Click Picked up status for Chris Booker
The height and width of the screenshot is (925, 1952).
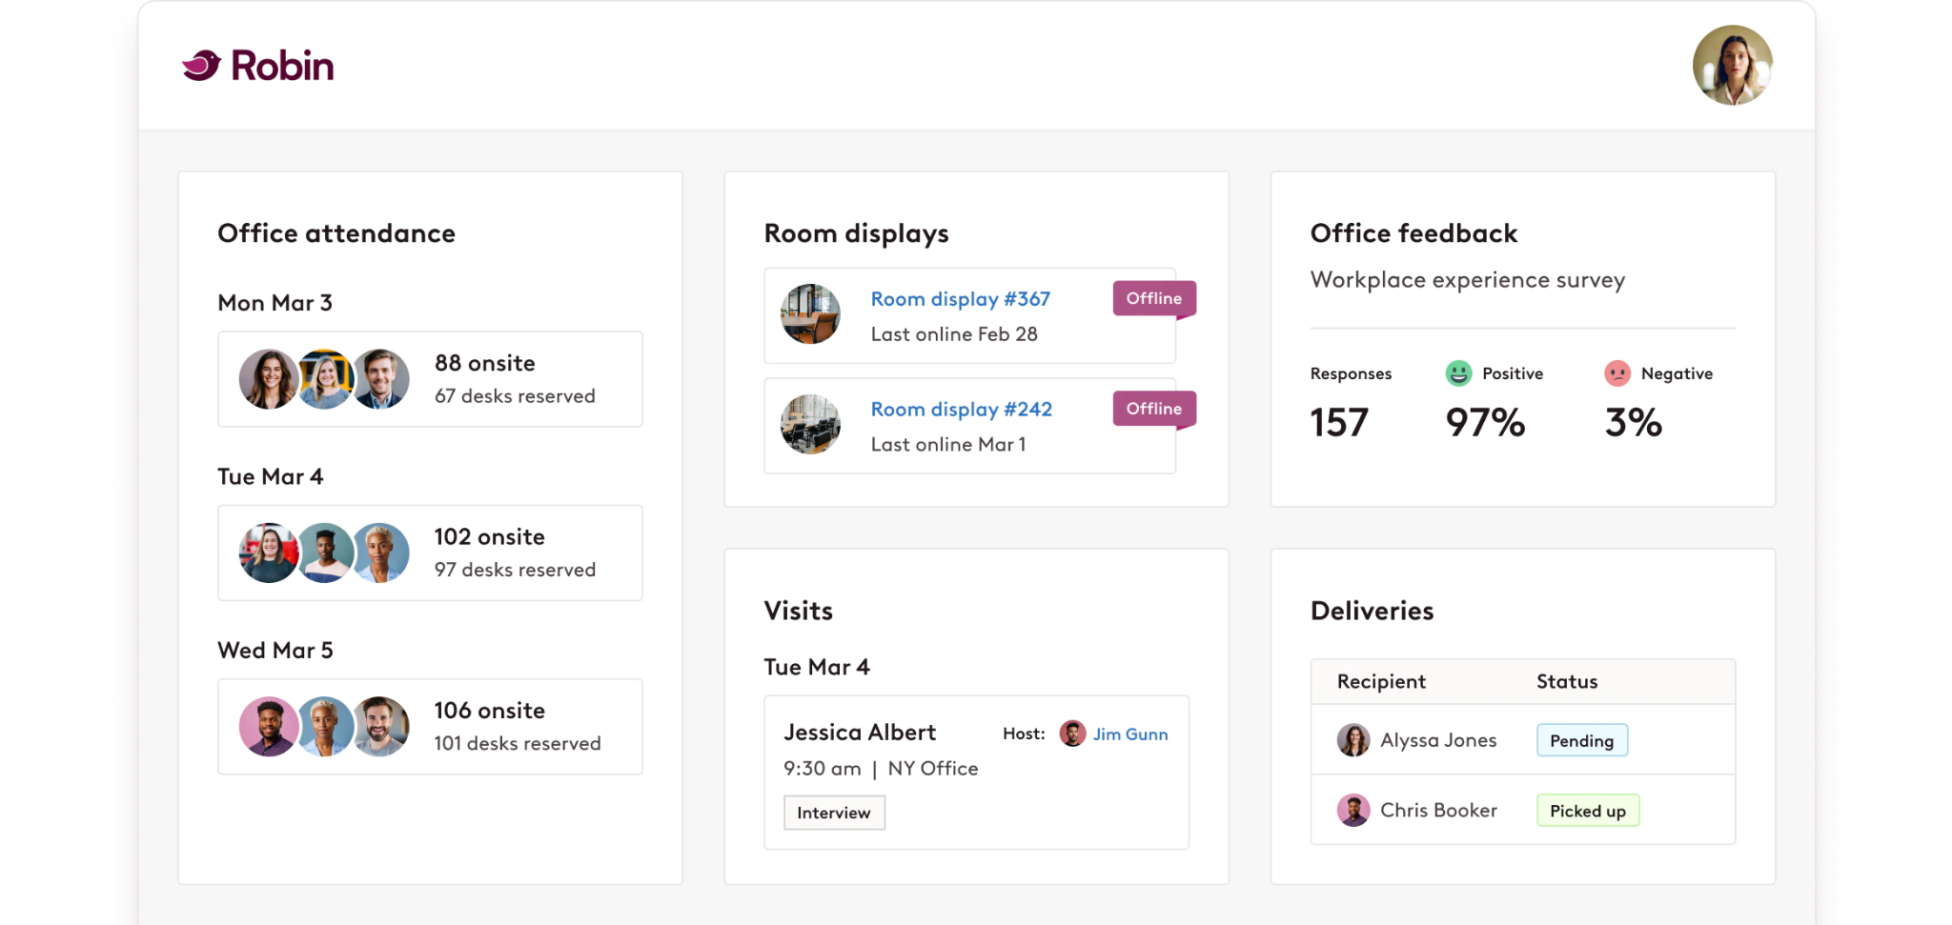[x=1588, y=811]
